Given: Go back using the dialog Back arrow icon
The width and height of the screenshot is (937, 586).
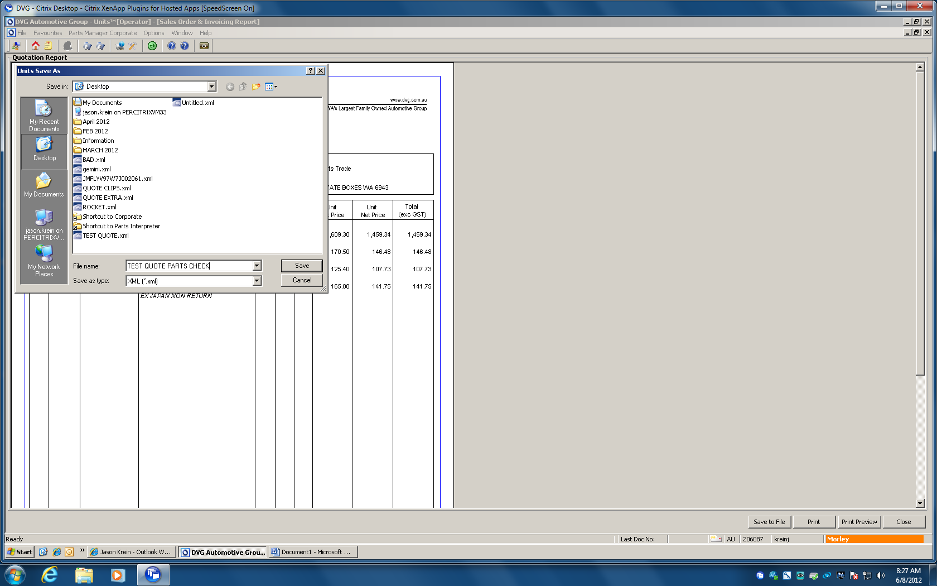Looking at the screenshot, I should (x=230, y=87).
